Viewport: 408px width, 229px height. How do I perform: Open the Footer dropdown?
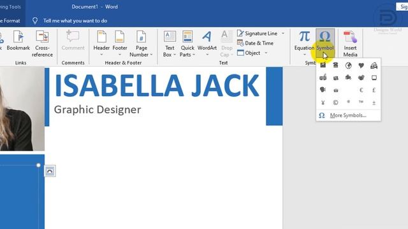tap(120, 44)
